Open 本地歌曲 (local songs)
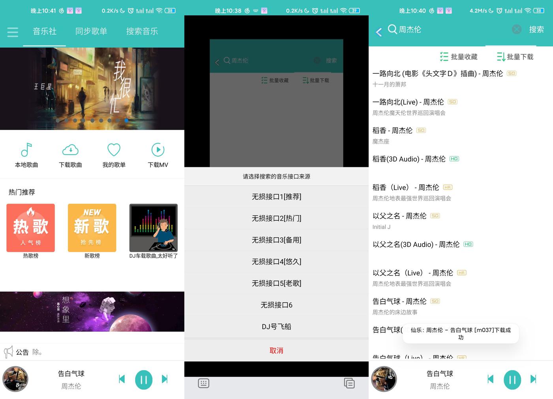 pyautogui.click(x=26, y=155)
